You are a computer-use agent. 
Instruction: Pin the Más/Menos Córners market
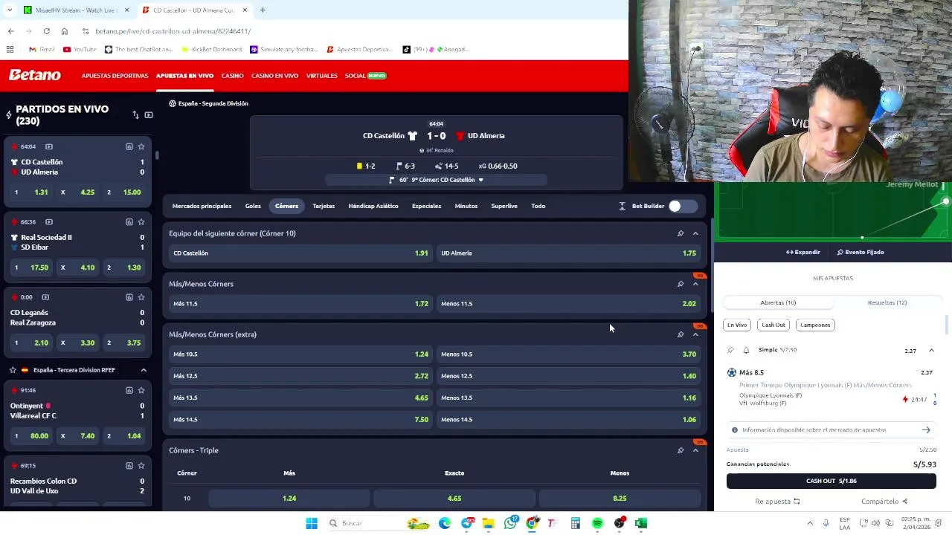pos(680,284)
